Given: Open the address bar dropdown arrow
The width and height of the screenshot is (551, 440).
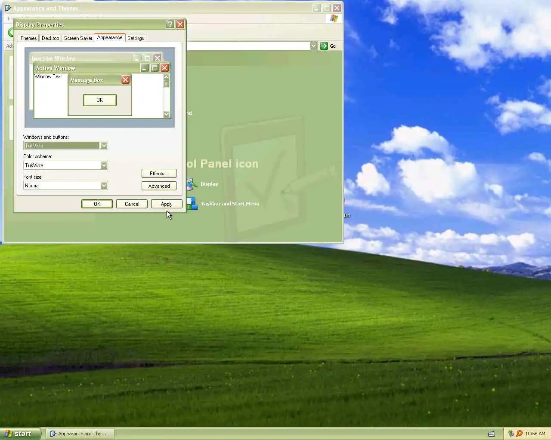Looking at the screenshot, I should coord(313,46).
